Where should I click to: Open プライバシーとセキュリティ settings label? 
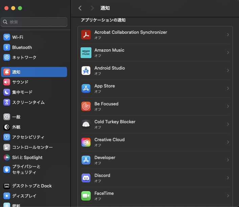point(26,170)
